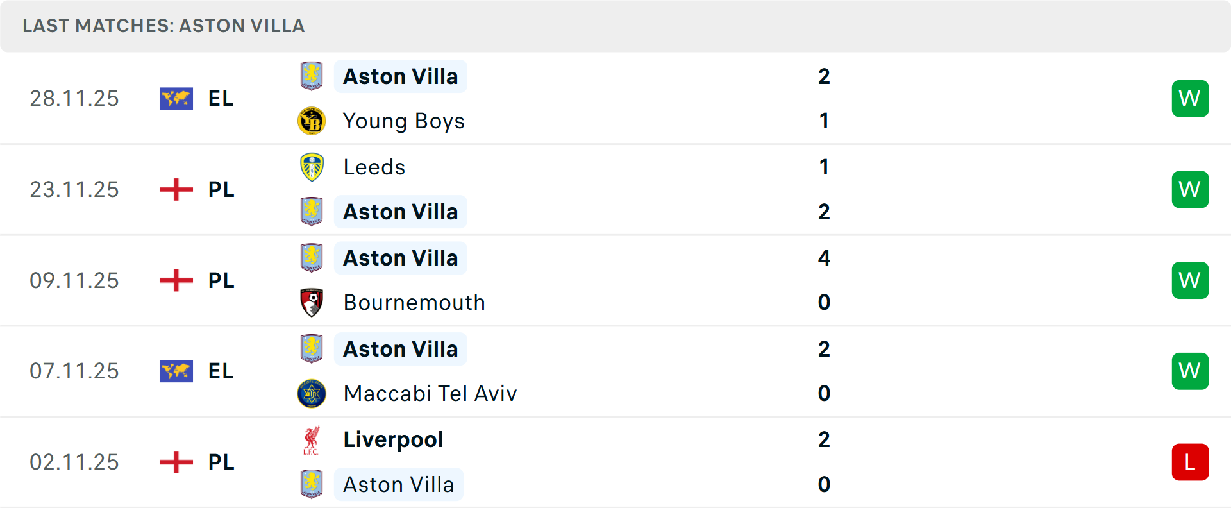Click the Liverpool club crest

coord(312,439)
